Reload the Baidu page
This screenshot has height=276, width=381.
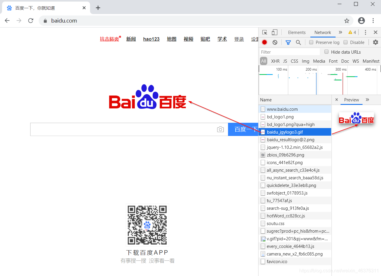(x=31, y=21)
